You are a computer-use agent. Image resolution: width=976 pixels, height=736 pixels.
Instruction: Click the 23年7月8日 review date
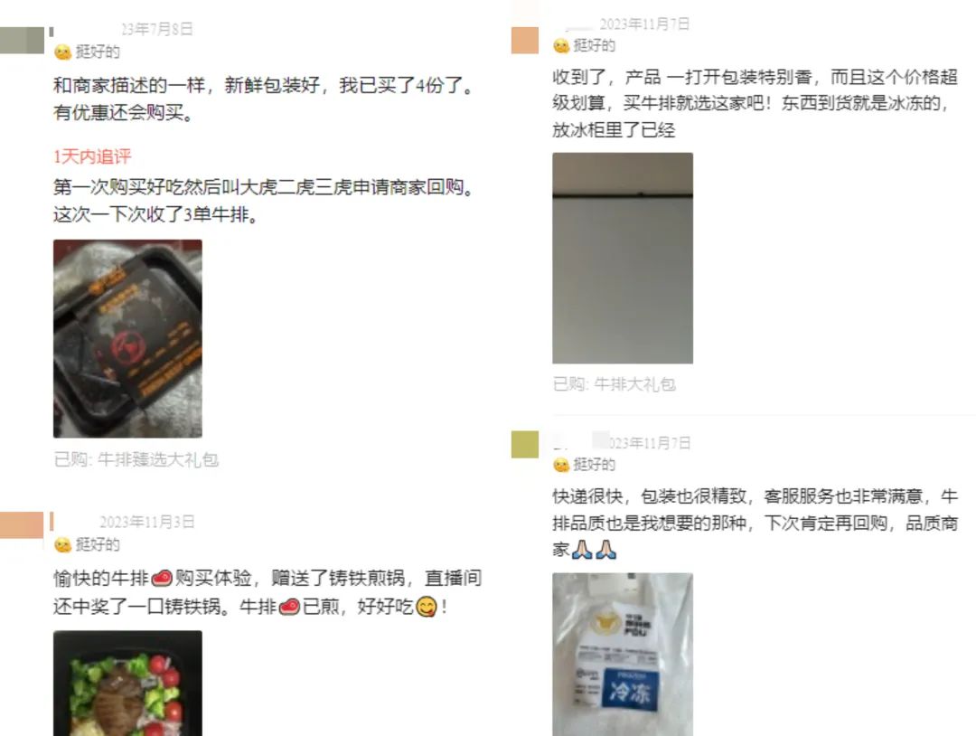click(x=157, y=29)
